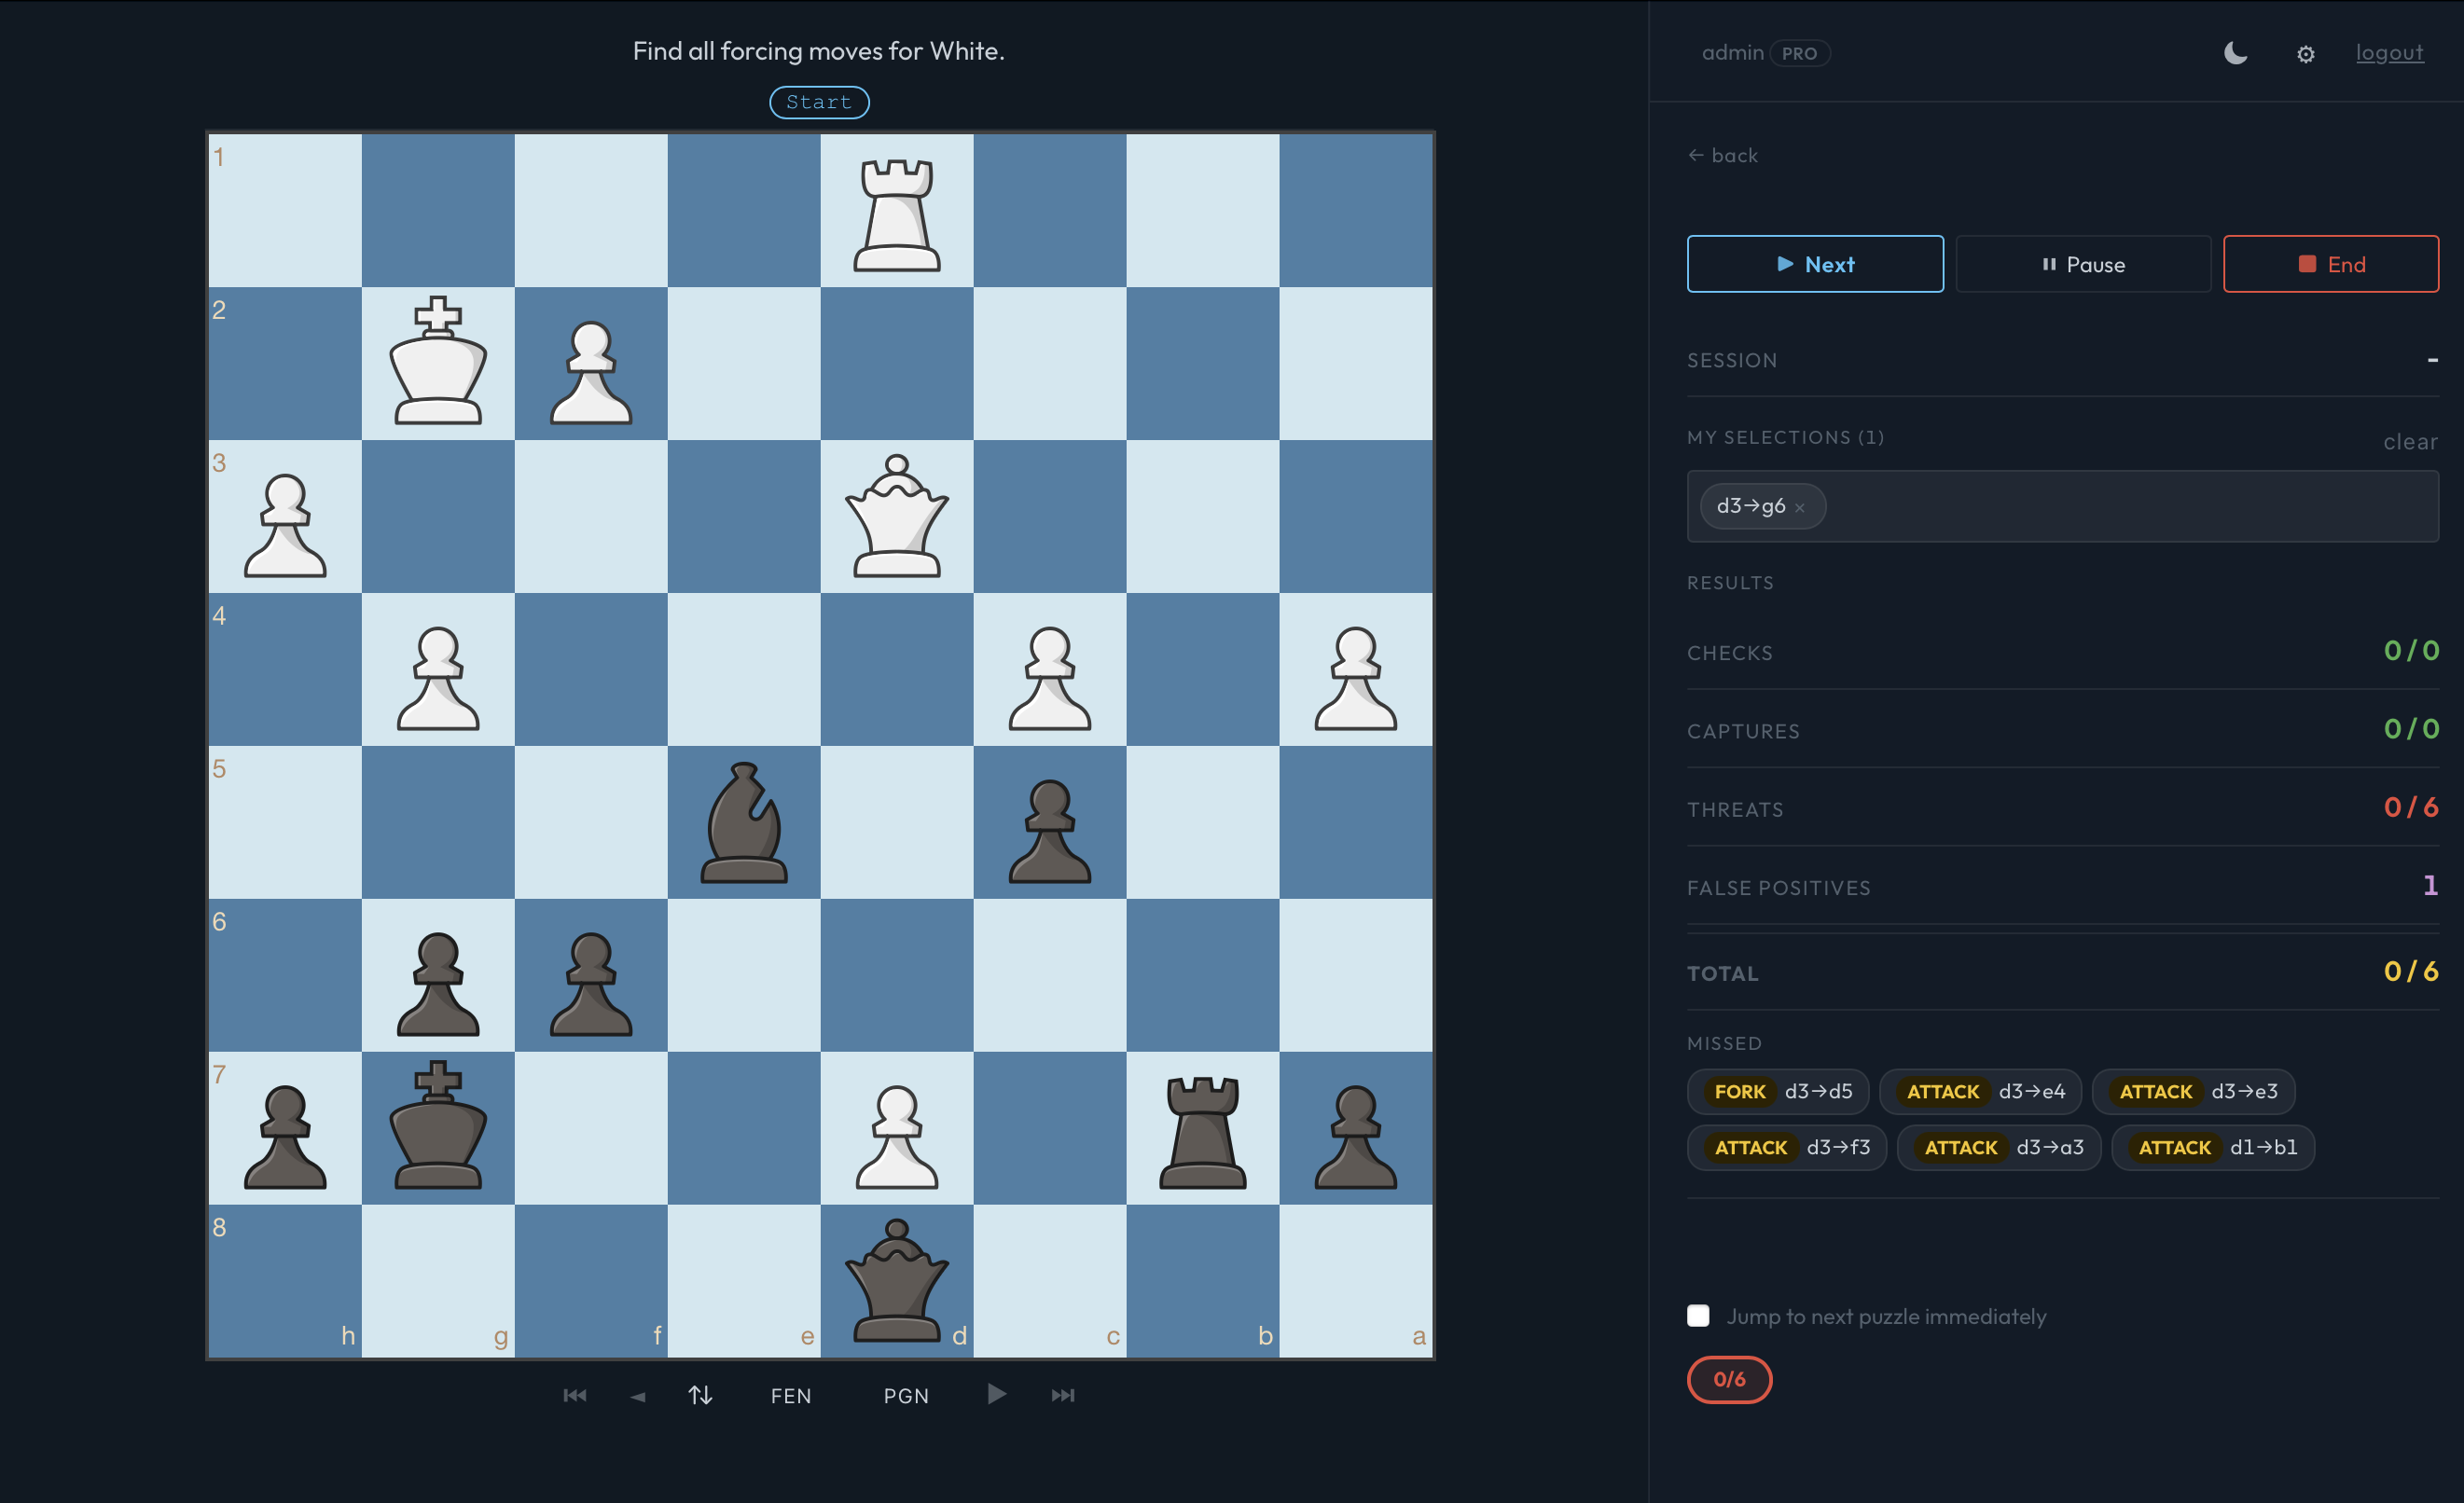2464x1503 pixels.
Task: Toggle dark mode moon icon
Action: pos(2235,53)
